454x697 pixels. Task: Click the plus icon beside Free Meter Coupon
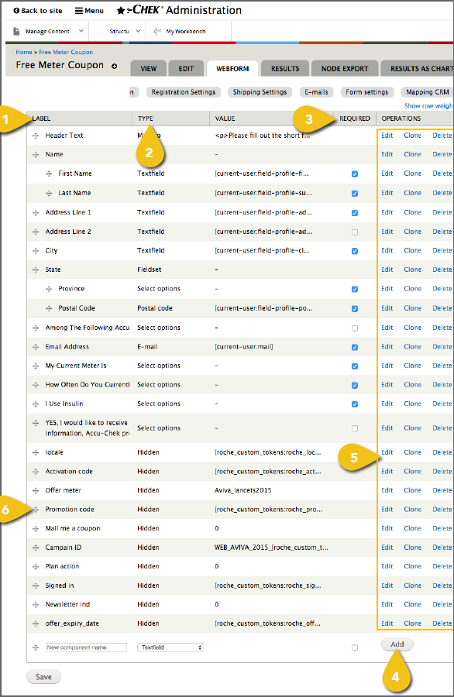point(115,66)
